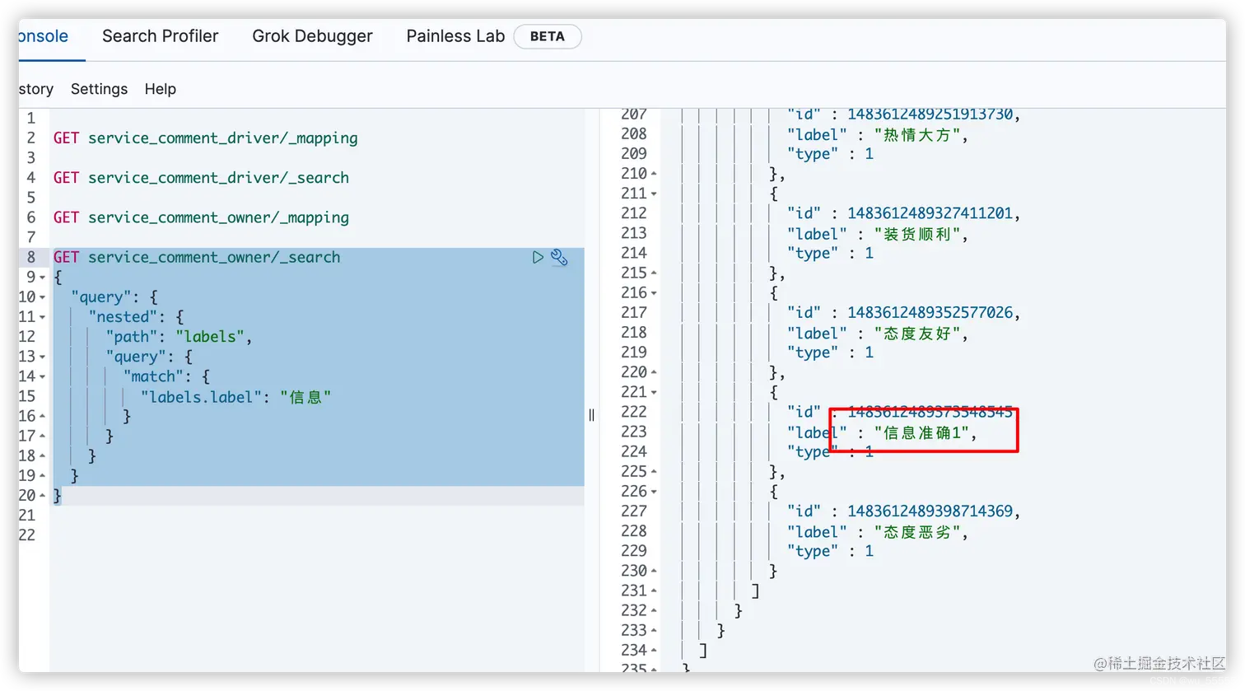1245x691 pixels.
Task: Toggle the fold arrow on response line 210
Action: pyautogui.click(x=654, y=174)
